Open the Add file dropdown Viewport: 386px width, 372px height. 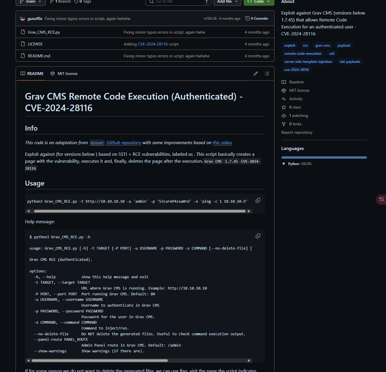pyautogui.click(x=227, y=1)
